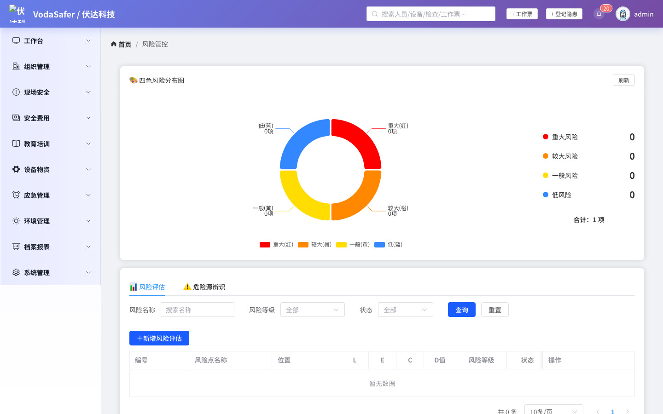This screenshot has height=414, width=663.
Task: Click the 组织管理 building icon
Action: pyautogui.click(x=16, y=66)
